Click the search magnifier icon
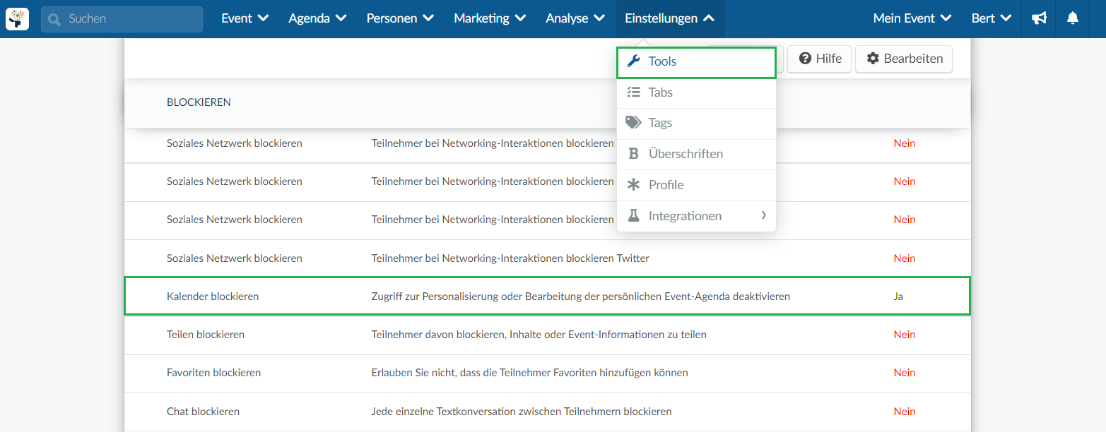The height and width of the screenshot is (432, 1106). [54, 19]
